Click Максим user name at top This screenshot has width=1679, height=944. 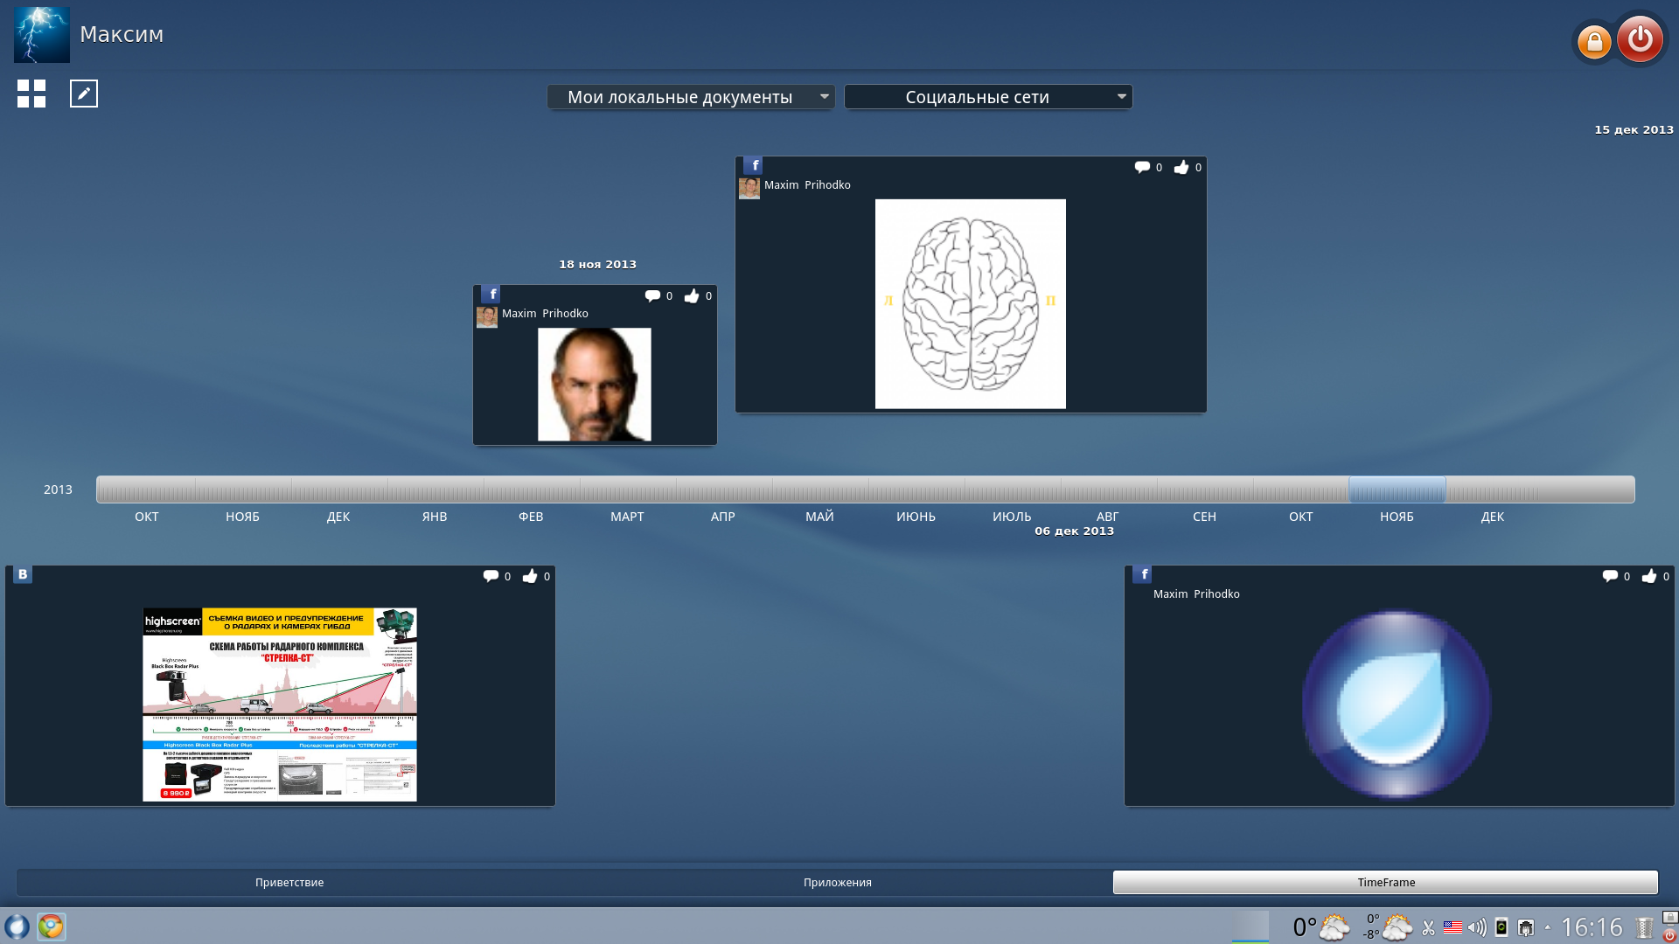click(122, 34)
